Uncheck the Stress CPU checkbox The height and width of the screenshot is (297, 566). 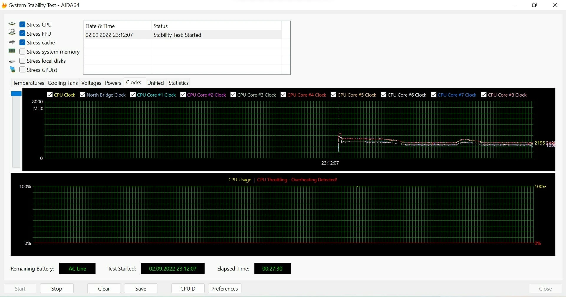22,24
